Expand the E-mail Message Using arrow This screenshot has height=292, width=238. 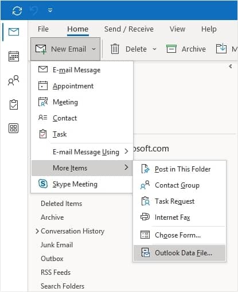pos(126,151)
